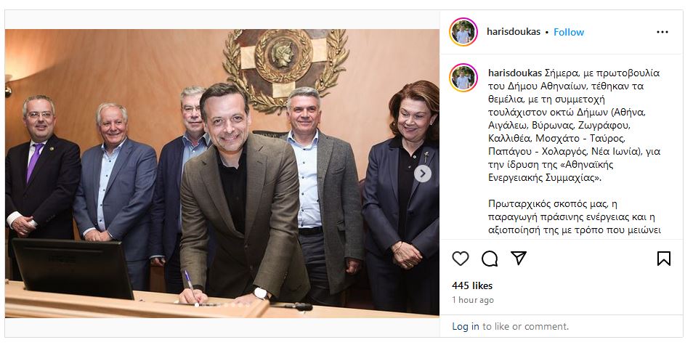Open the three-dot more options menu
This screenshot has height=345, width=693.
tap(662, 32)
